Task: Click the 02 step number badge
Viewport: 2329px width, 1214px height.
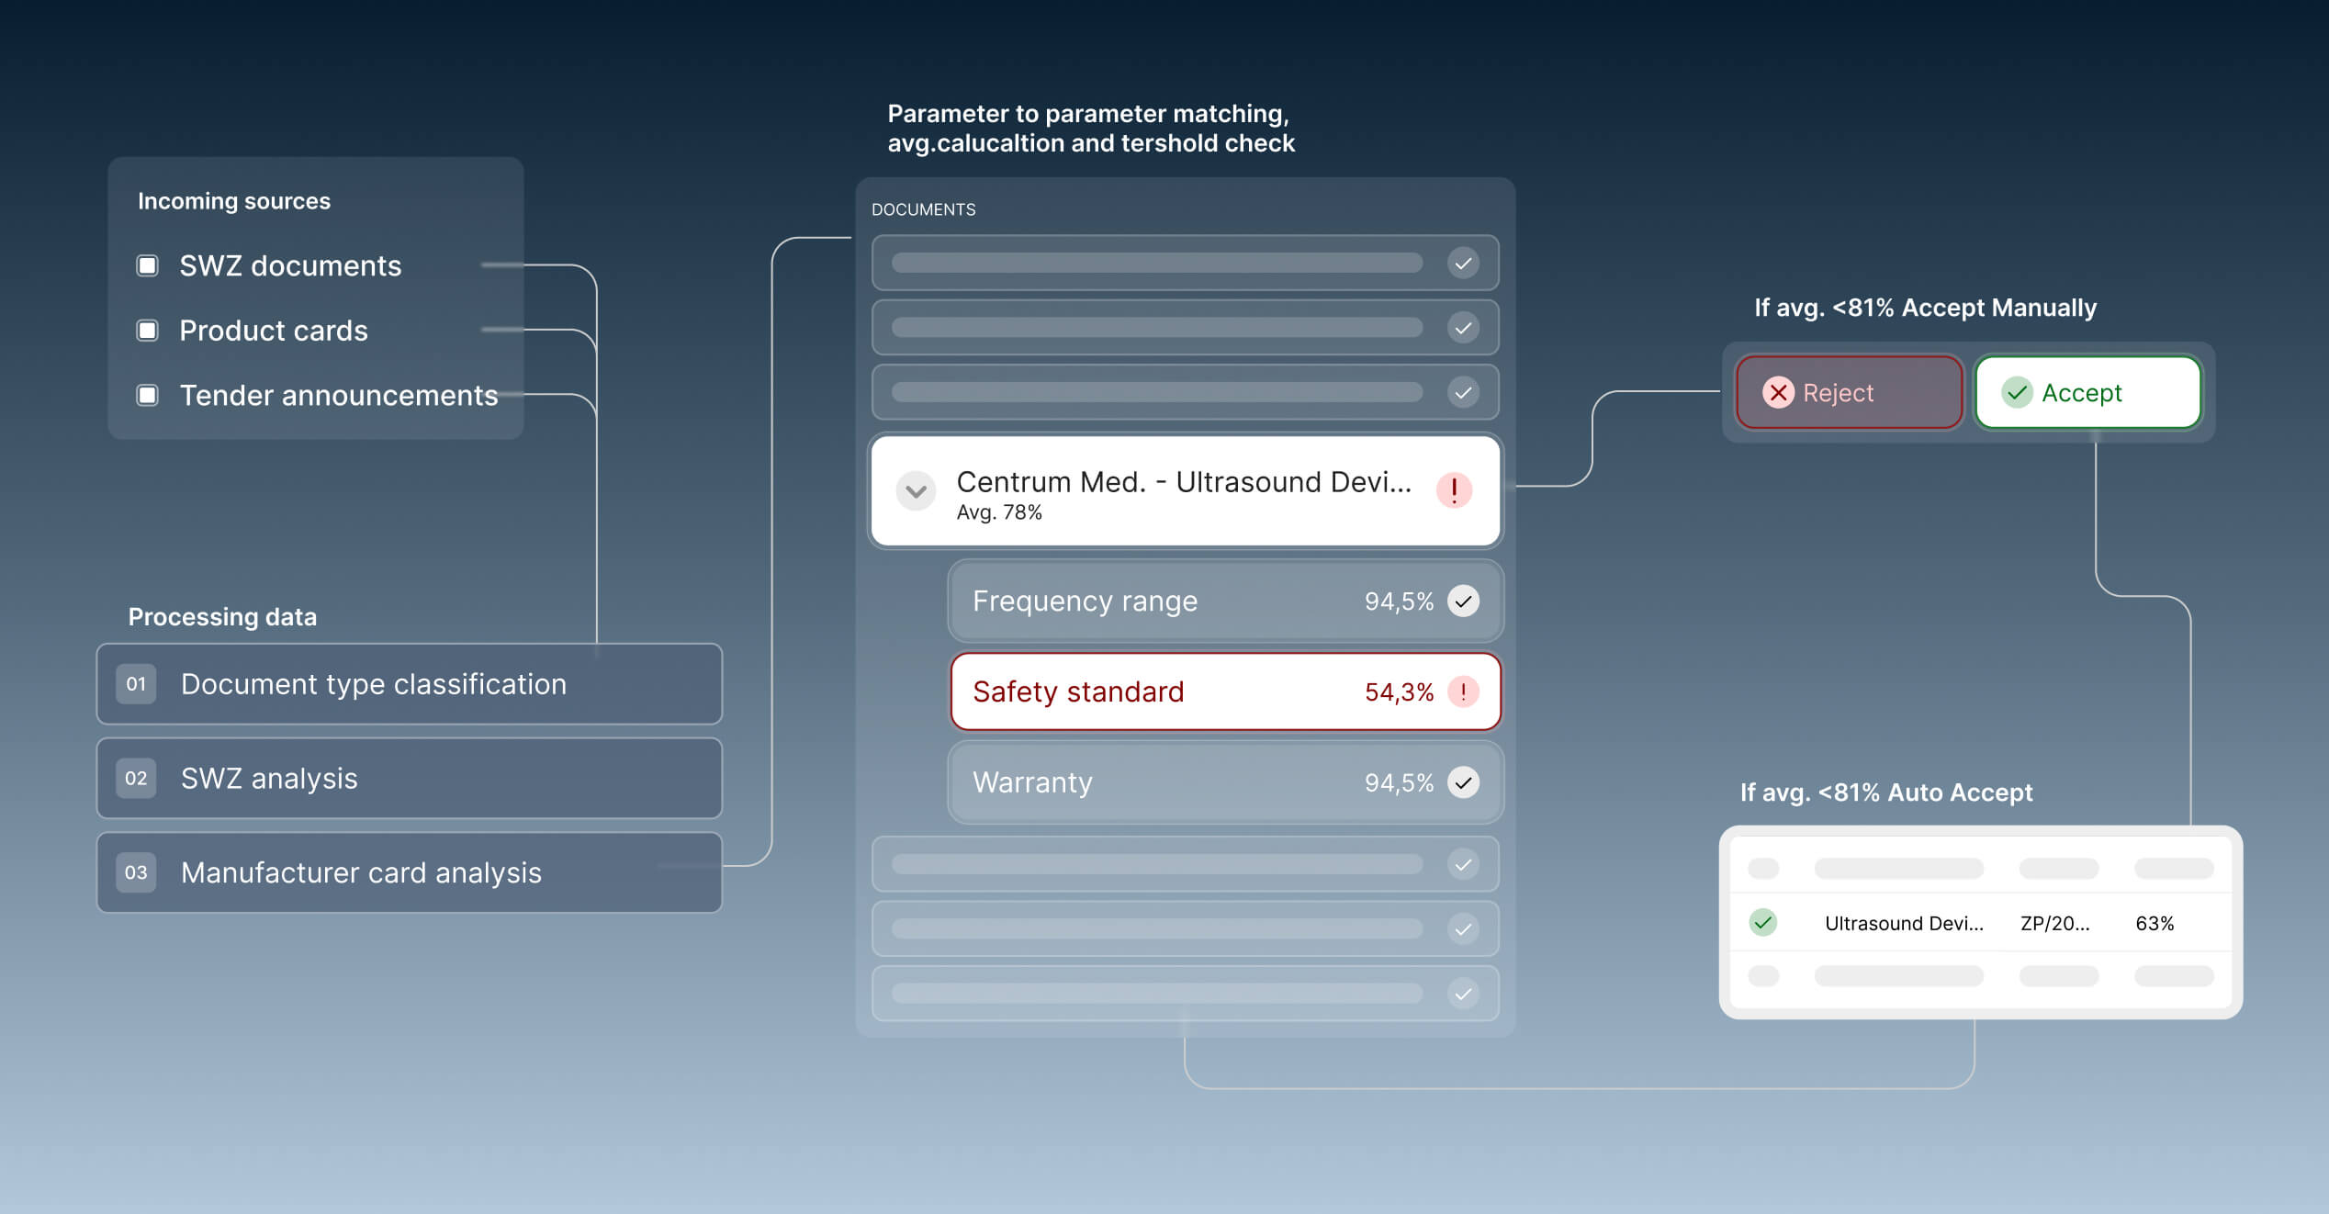Action: pyautogui.click(x=136, y=778)
